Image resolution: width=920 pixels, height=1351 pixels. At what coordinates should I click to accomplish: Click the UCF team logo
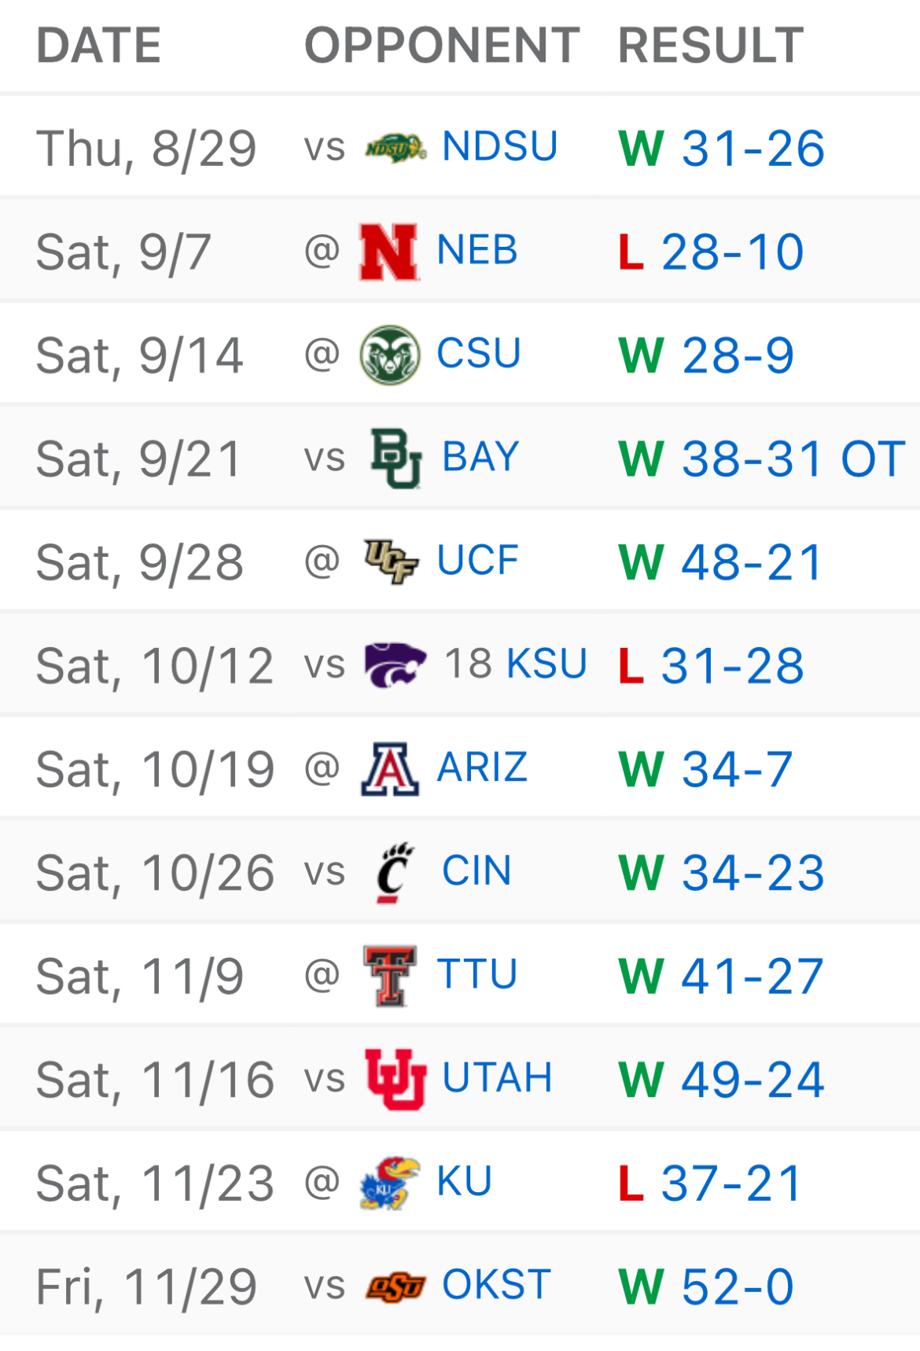[x=390, y=561]
